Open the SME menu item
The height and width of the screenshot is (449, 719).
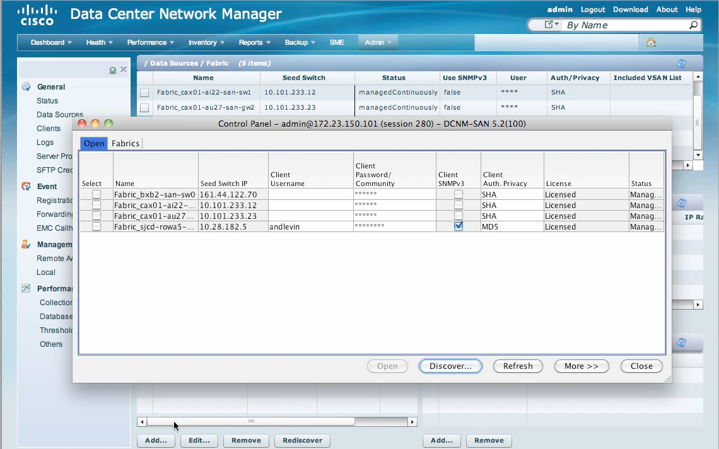[337, 42]
